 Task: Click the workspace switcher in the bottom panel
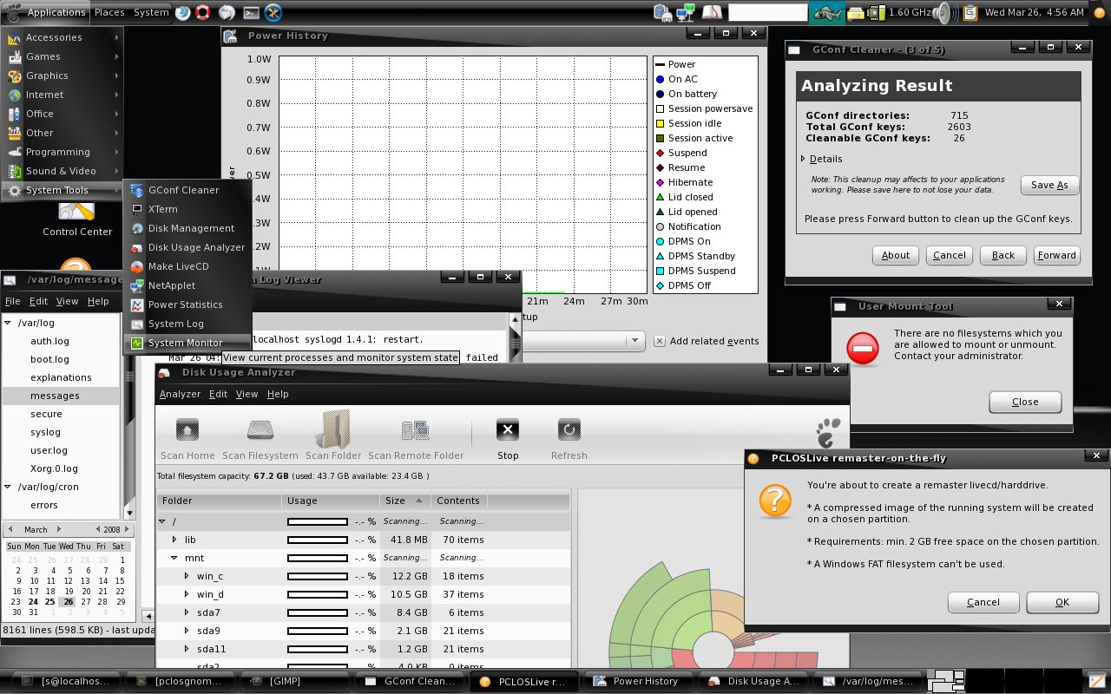click(1004, 681)
